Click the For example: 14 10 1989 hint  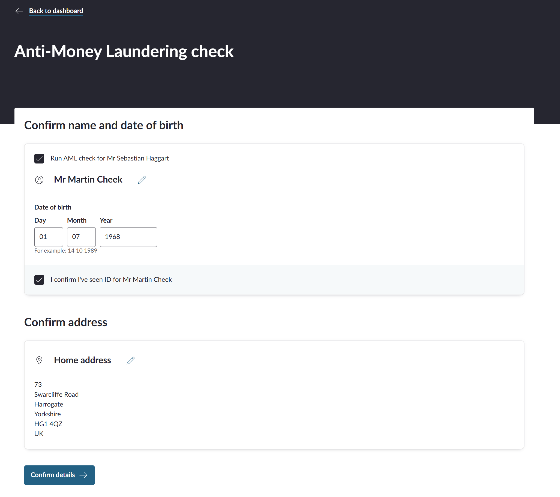65,251
